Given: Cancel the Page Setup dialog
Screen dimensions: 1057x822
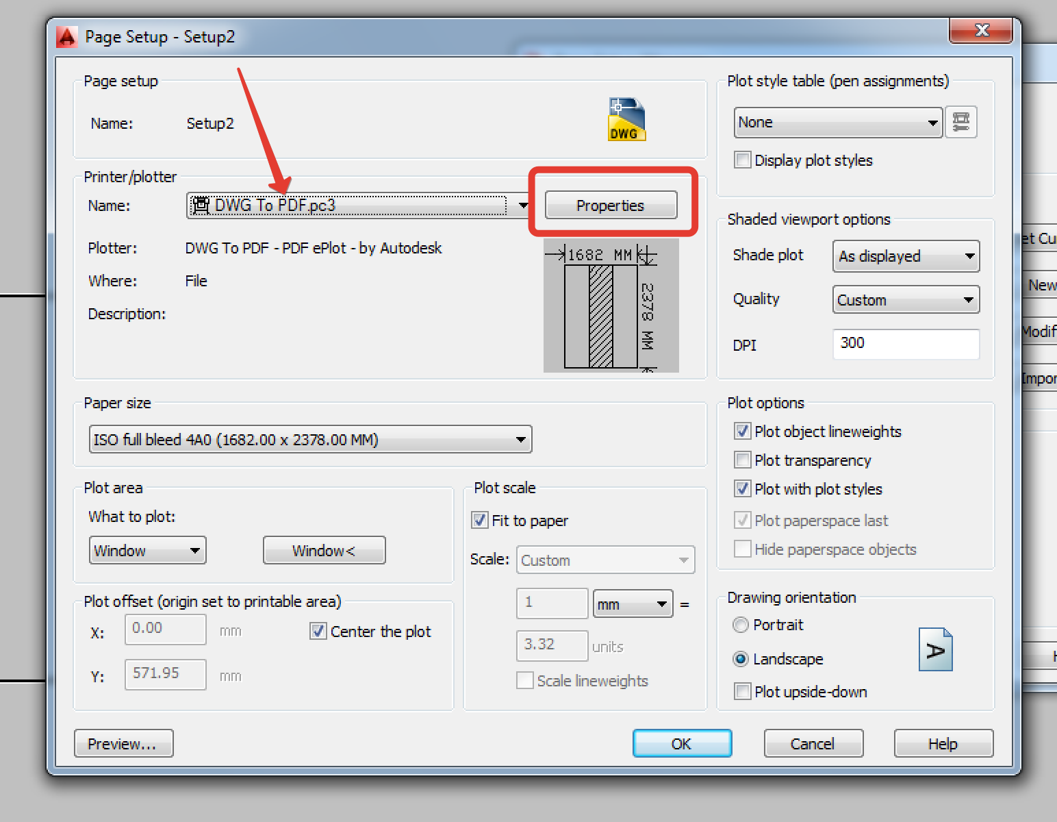Looking at the screenshot, I should [813, 744].
